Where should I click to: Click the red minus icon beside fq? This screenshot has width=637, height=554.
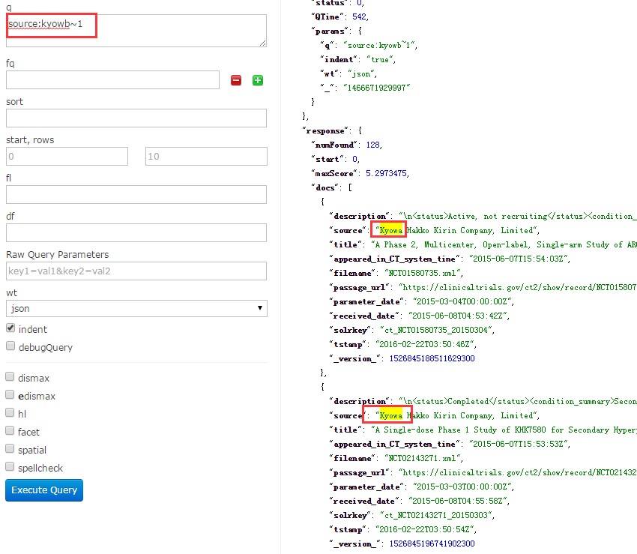236,80
